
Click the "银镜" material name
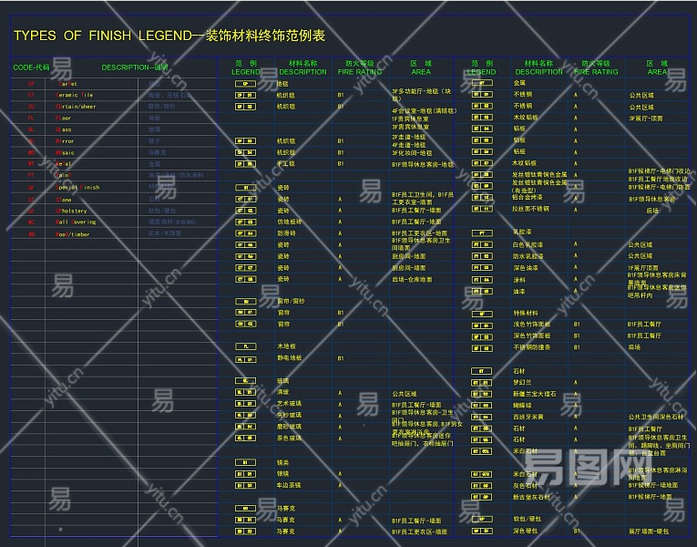(282, 474)
